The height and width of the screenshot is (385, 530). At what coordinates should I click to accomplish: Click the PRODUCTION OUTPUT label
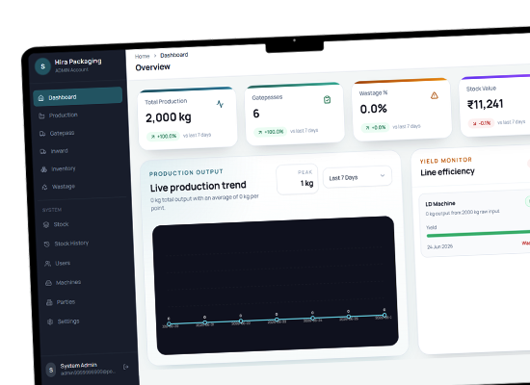[186, 173]
